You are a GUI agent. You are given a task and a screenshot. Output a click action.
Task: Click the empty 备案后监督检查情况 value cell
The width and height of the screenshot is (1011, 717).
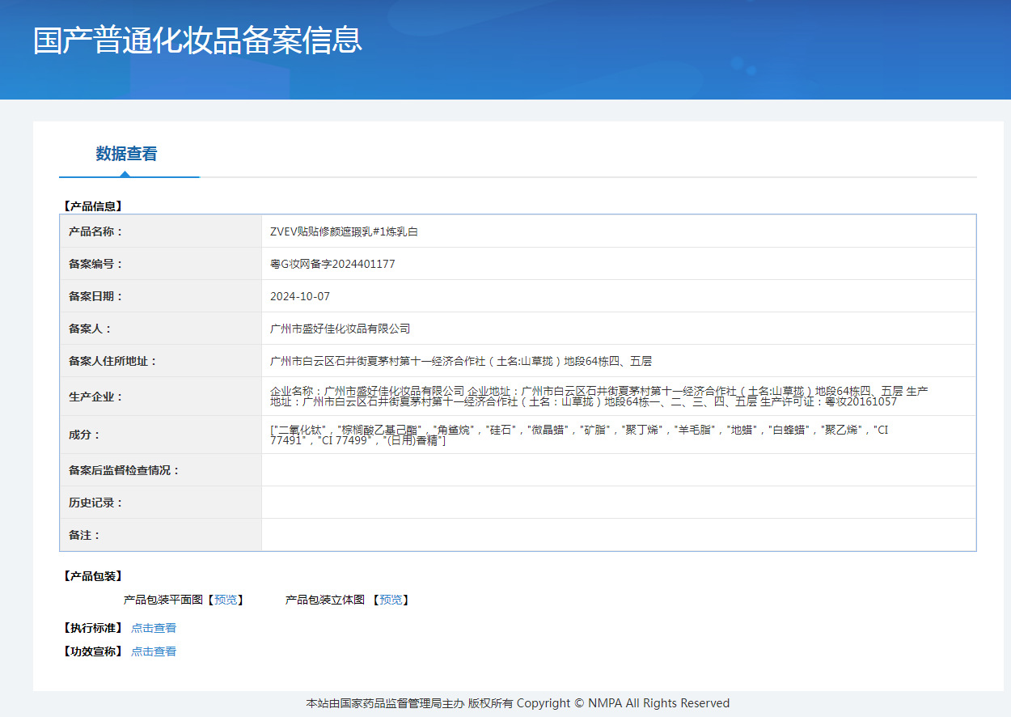point(619,470)
